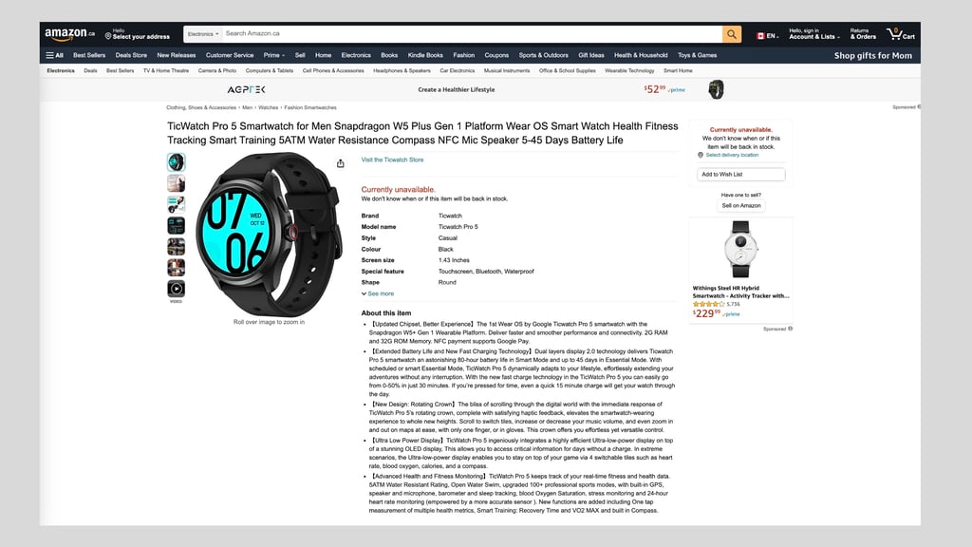Click the Canada flag language icon
The height and width of the screenshot is (547, 972).
point(760,36)
